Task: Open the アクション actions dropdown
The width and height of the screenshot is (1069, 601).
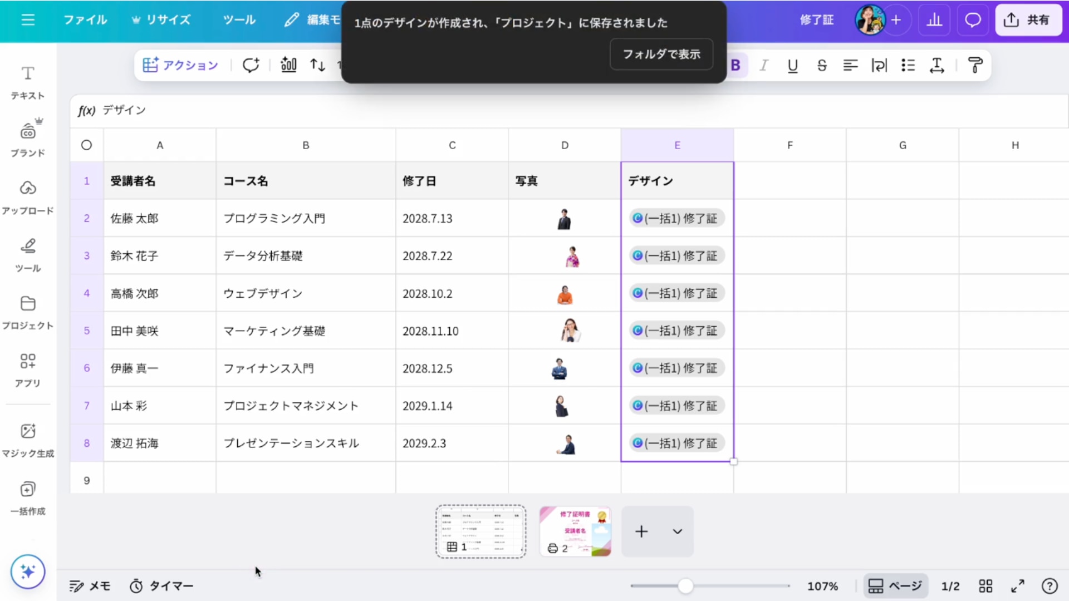Action: (x=180, y=65)
